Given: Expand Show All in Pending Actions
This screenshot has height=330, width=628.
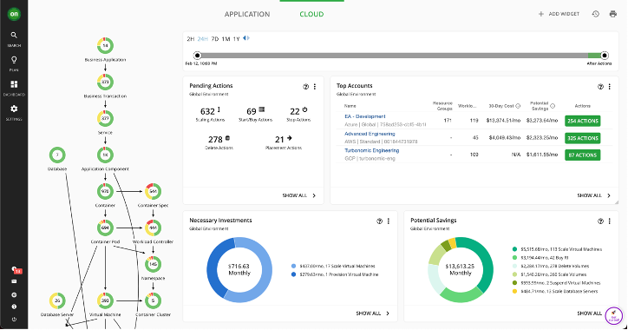Looking at the screenshot, I should [299, 195].
